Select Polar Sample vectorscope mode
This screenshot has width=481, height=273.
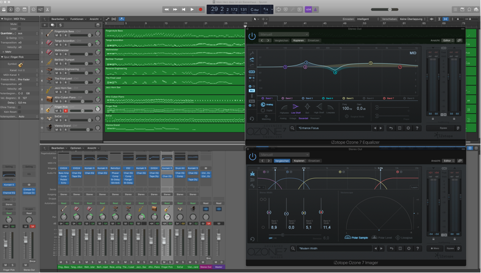click(x=356, y=237)
